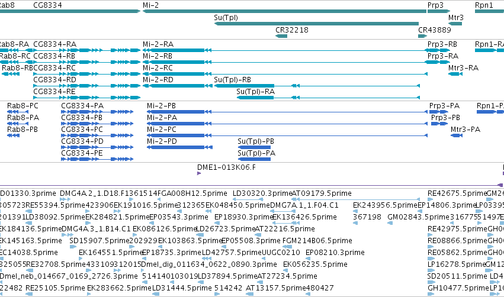Select the Su(Tpl) gene label
Image resolution: width=504 pixels, height=297 pixels.
226,18
